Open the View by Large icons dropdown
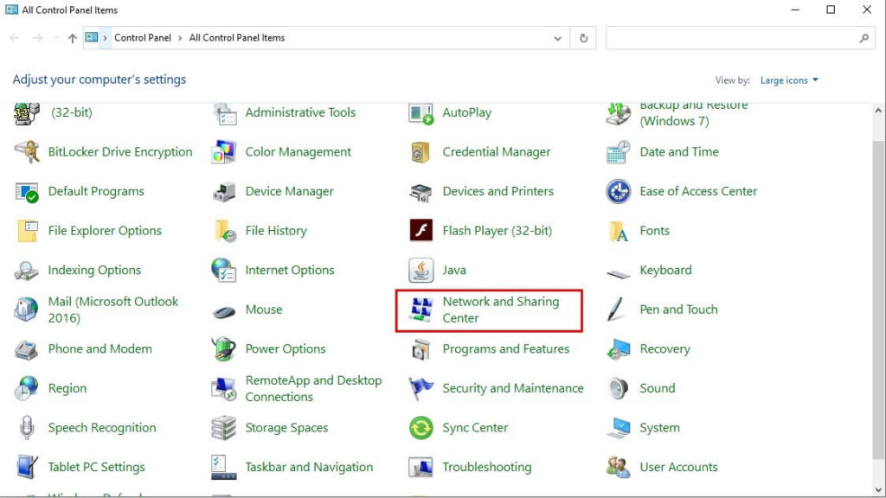This screenshot has width=886, height=498. pos(789,80)
